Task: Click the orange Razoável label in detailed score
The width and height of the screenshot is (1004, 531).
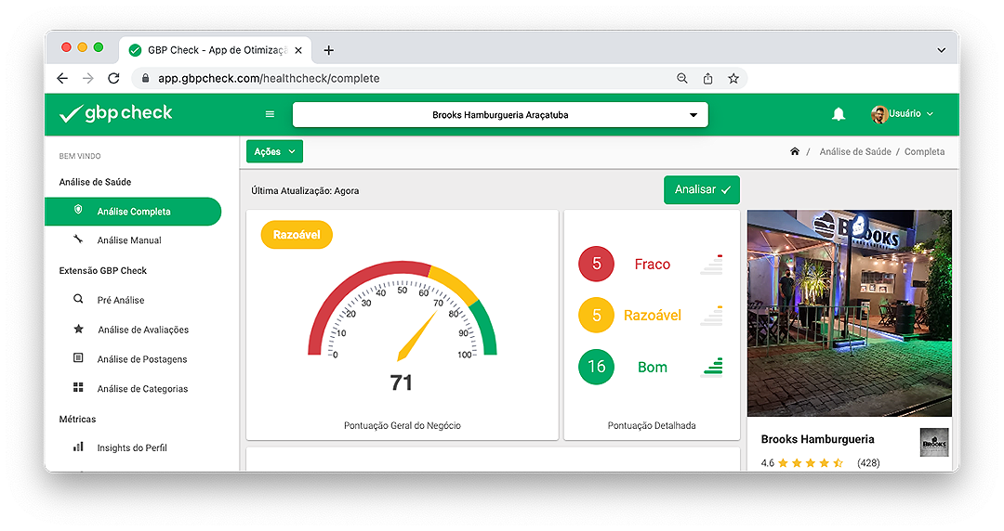Action: tap(652, 316)
